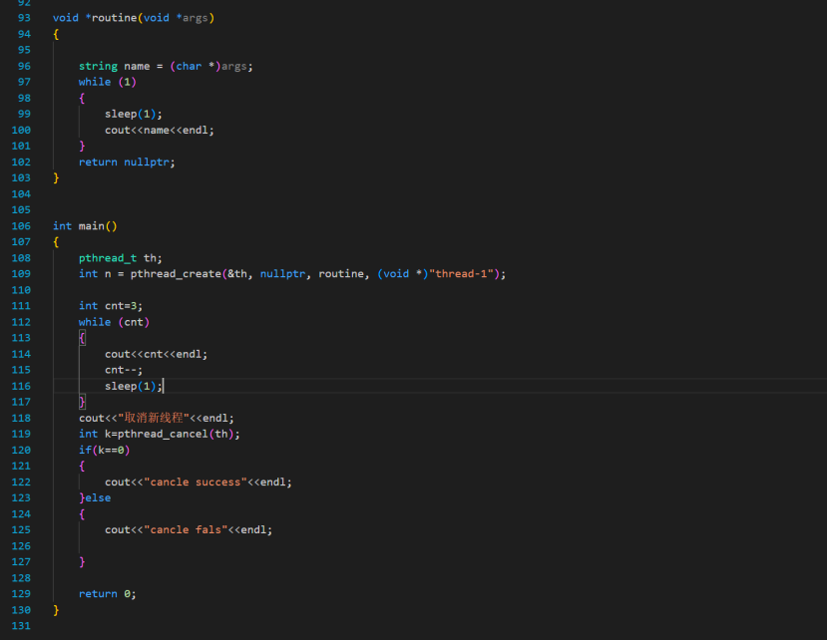Click 'pthread_t th;' declaration
The image size is (828, 640).
pyautogui.click(x=121, y=258)
